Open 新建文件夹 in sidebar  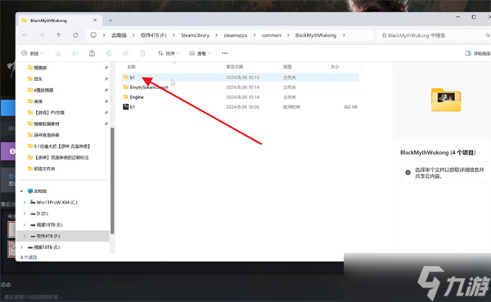click(44, 169)
